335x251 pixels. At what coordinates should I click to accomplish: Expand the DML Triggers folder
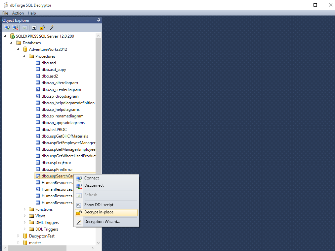pos(24,222)
